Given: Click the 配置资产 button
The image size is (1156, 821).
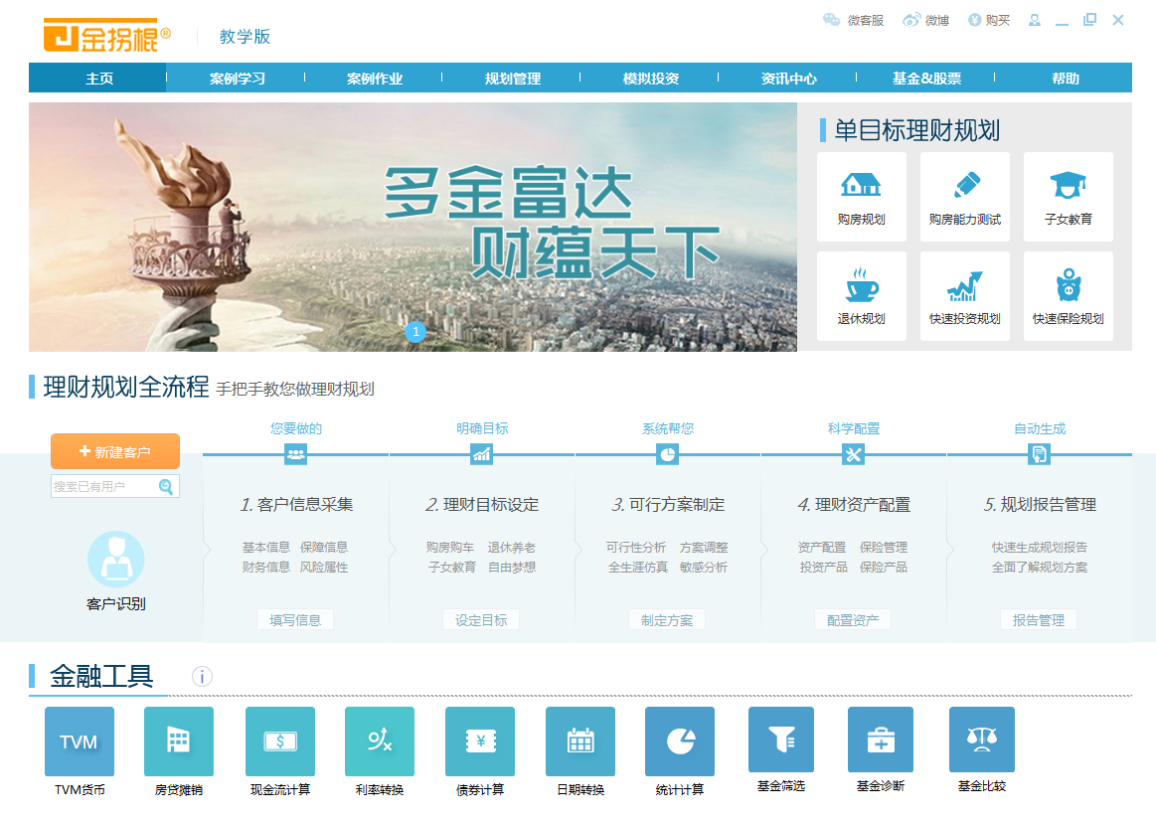Looking at the screenshot, I should coord(853,620).
